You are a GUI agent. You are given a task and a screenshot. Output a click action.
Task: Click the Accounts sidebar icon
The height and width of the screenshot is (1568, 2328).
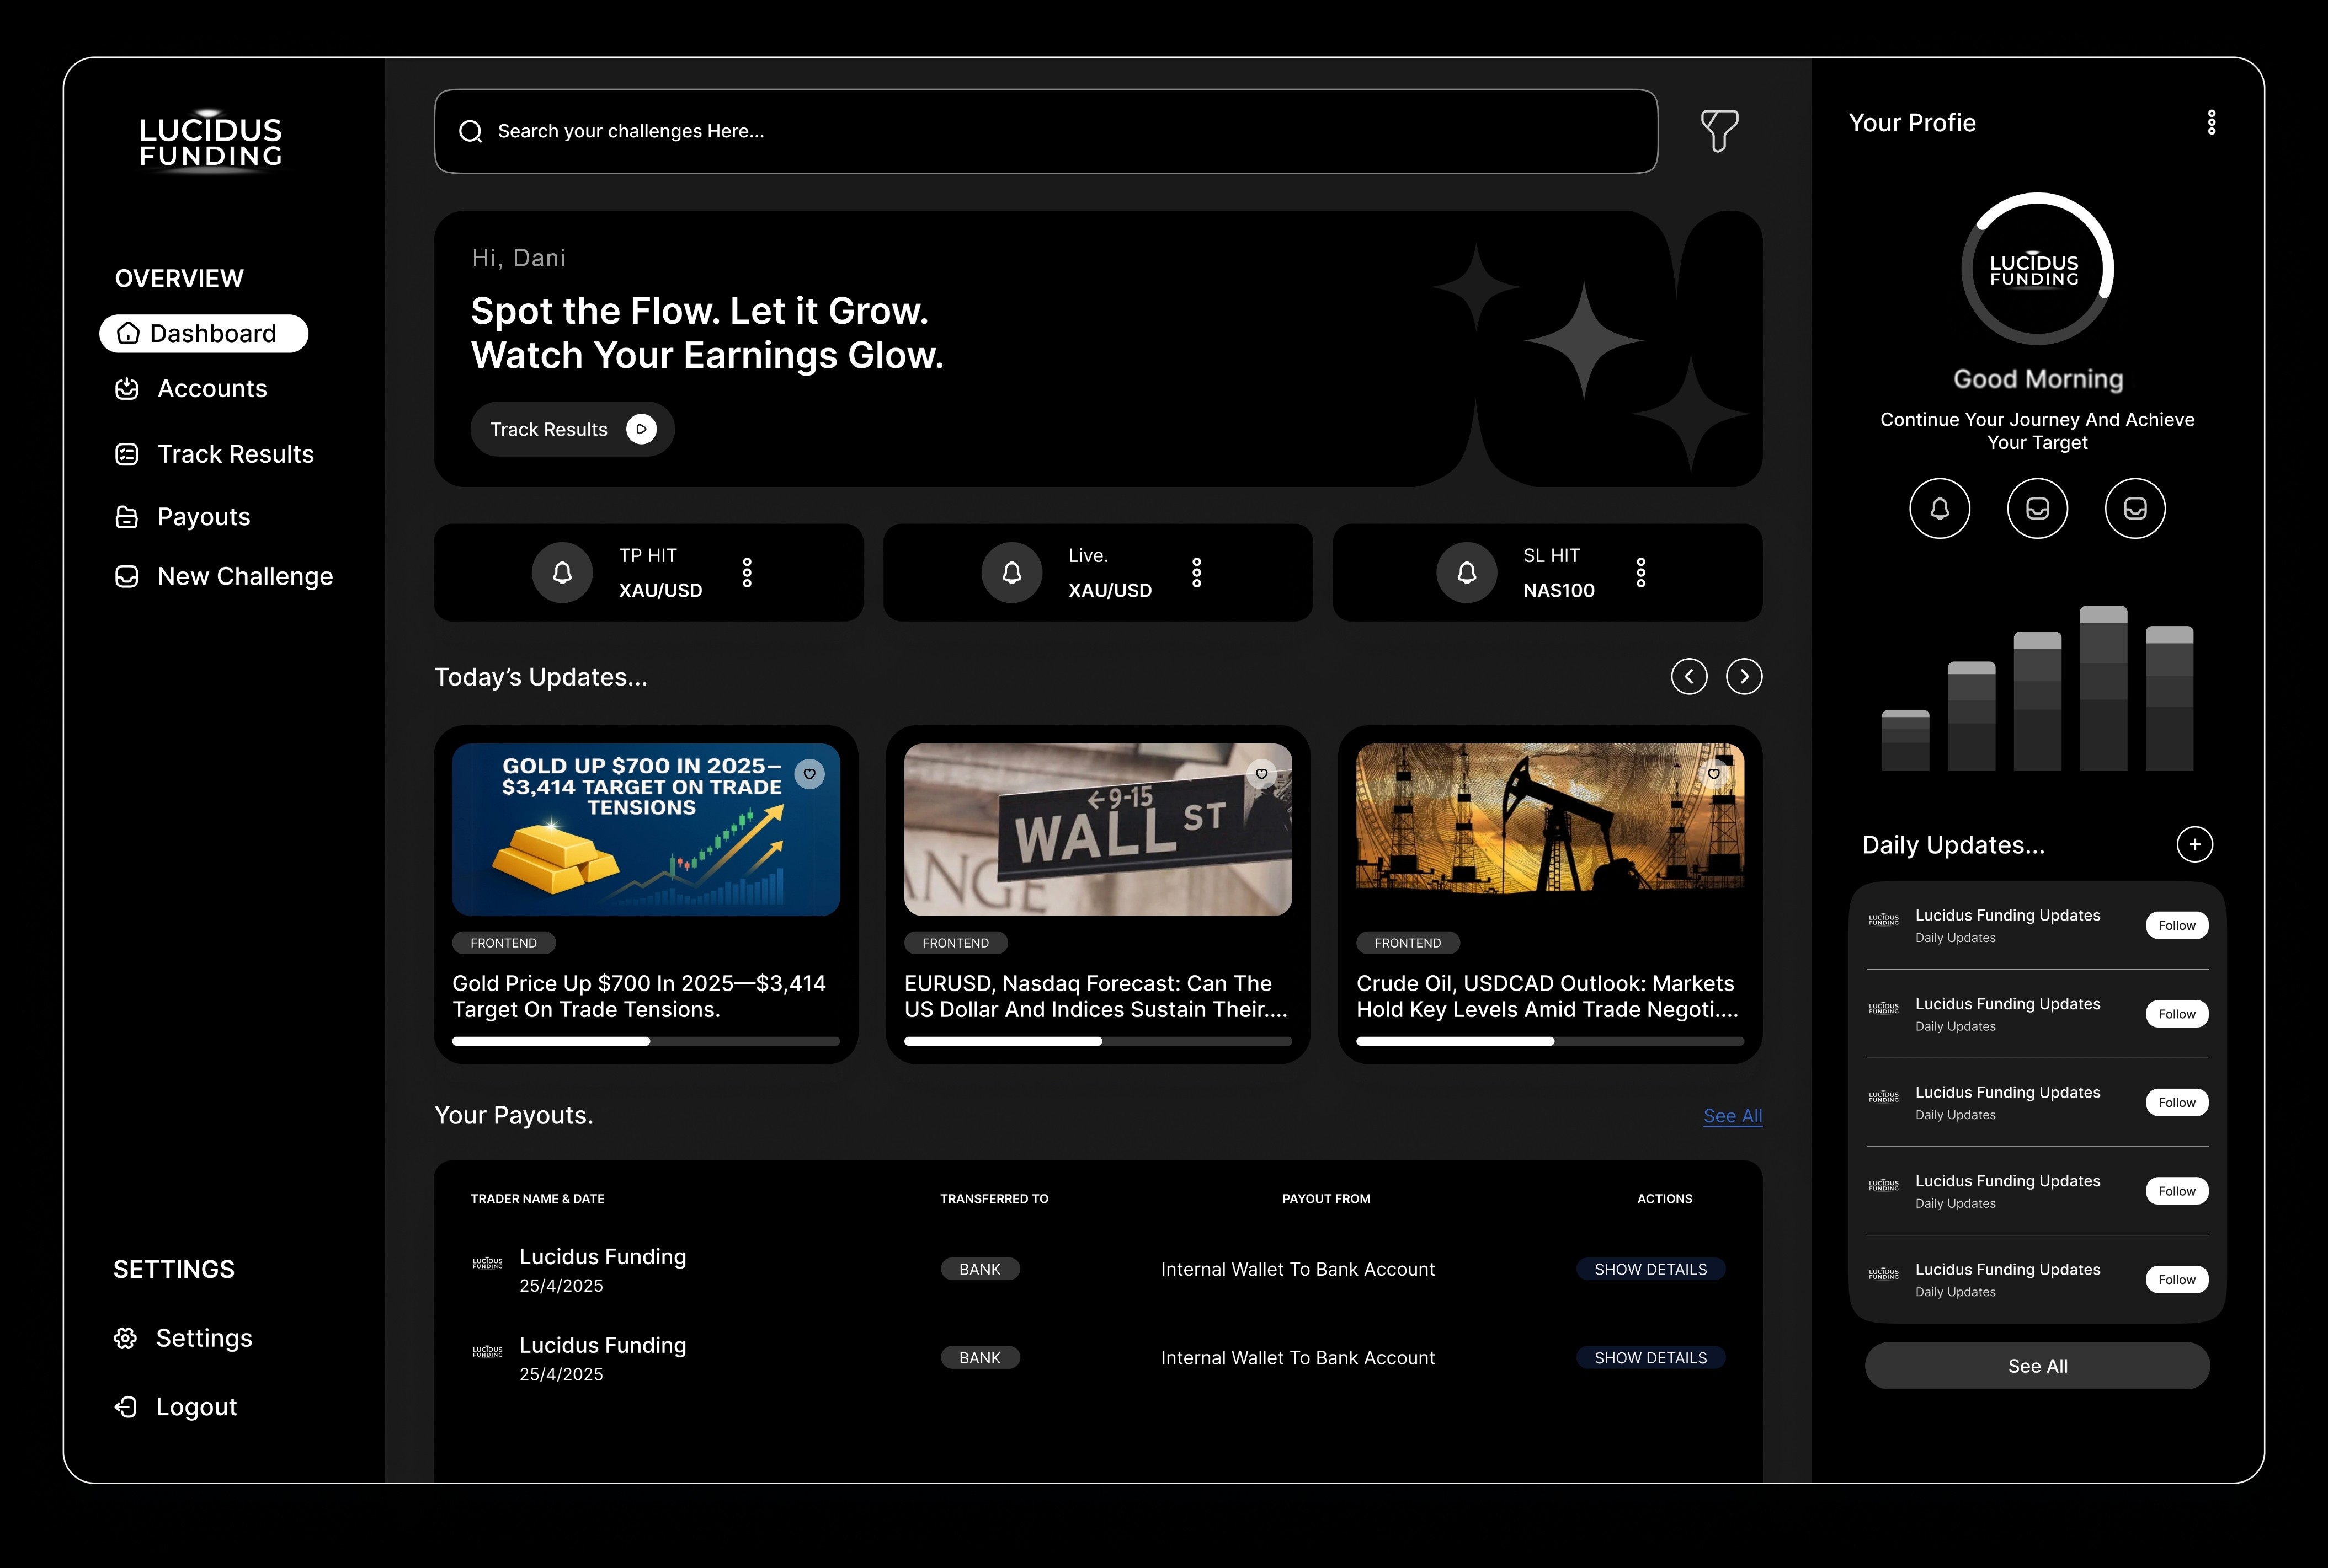click(127, 389)
